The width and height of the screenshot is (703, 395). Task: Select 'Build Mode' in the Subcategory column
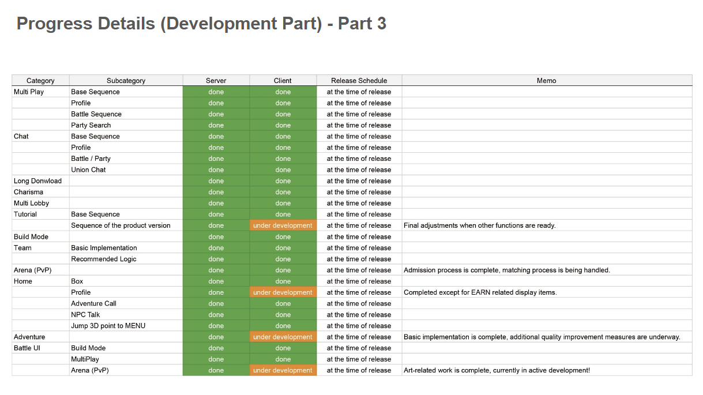point(126,348)
